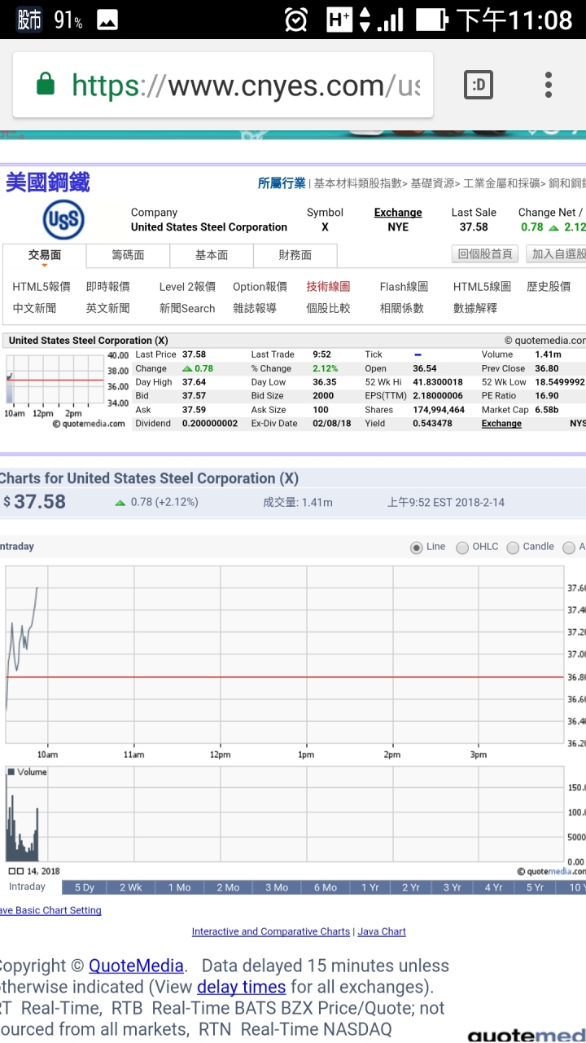Switch to the 財務面 tab

(x=295, y=256)
